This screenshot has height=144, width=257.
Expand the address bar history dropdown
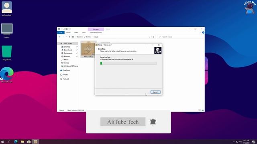point(149,37)
